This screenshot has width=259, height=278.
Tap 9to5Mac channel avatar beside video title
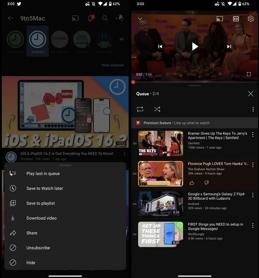[11, 157]
